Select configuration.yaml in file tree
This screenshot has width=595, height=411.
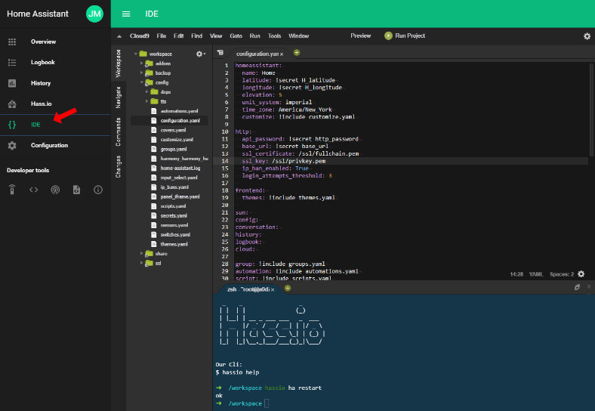click(x=180, y=120)
